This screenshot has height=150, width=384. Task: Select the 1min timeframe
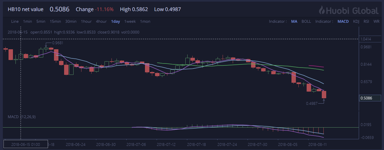point(27,21)
